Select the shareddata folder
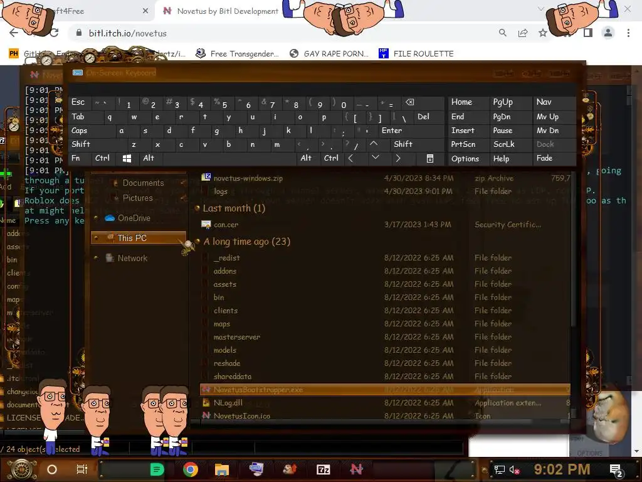Viewport: 642px width, 482px height. (232, 377)
